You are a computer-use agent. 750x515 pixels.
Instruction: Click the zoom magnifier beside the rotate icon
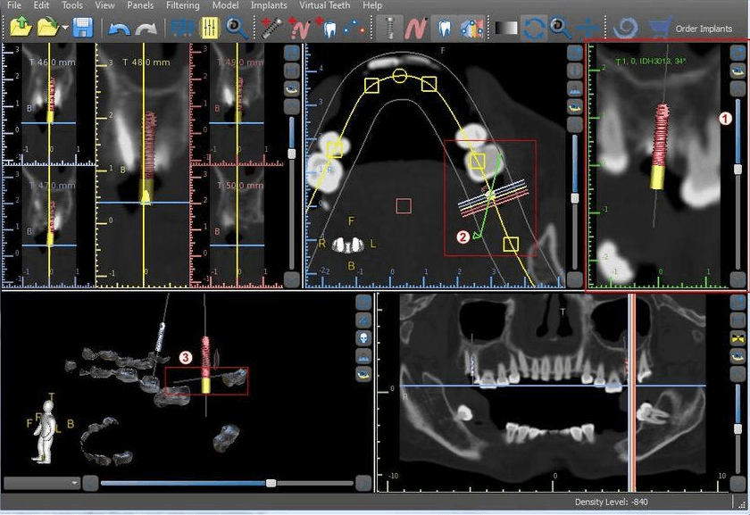click(x=560, y=29)
